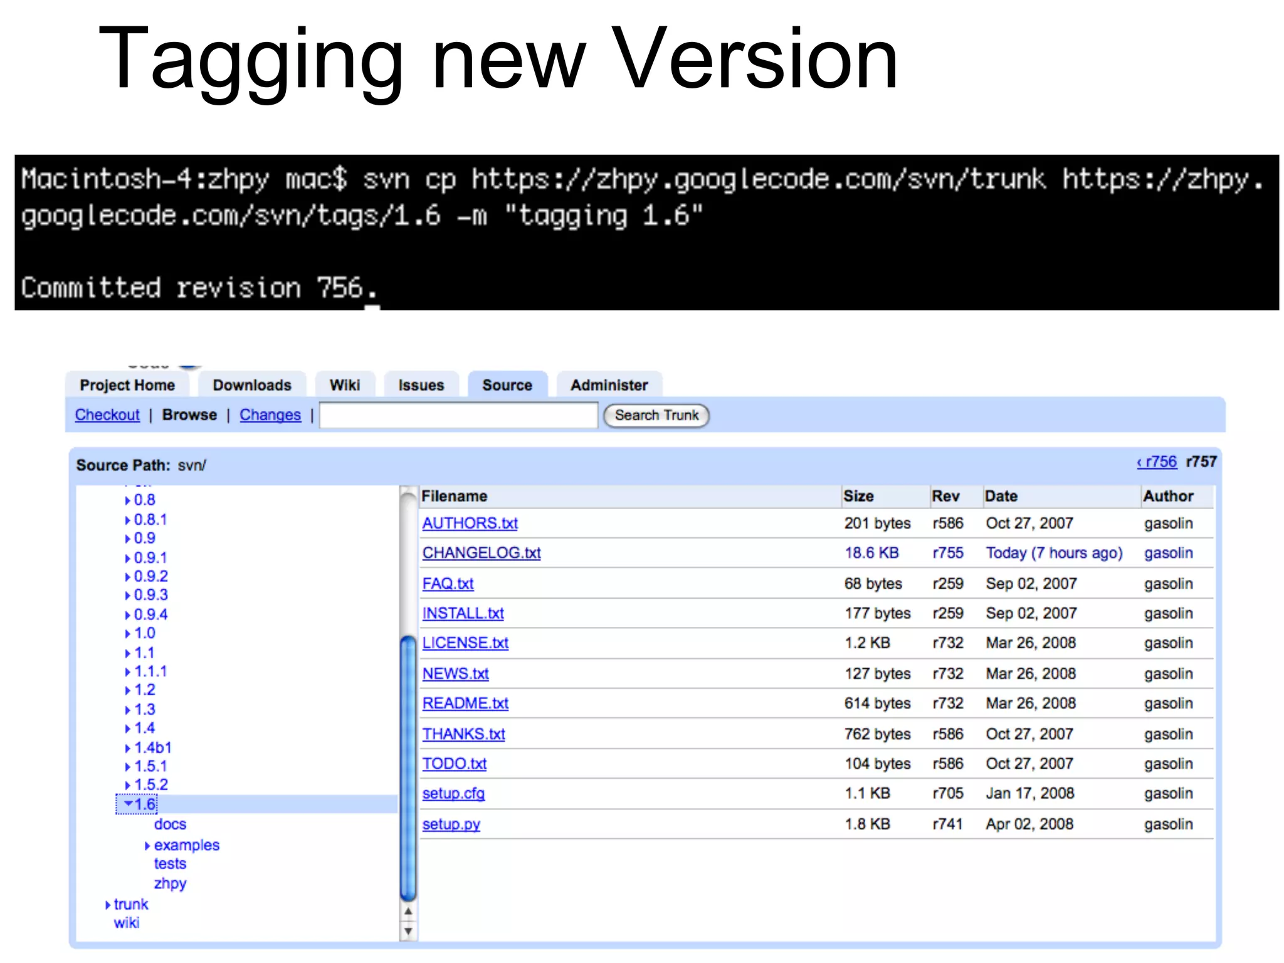Open LICENSE.txt file
1284x963 pixels.
coord(465,643)
